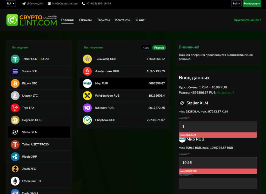The width and height of the screenshot is (266, 194).
Task: Click the info@CryptoLint.com email link
Action: pyautogui.click(x=65, y=4)
